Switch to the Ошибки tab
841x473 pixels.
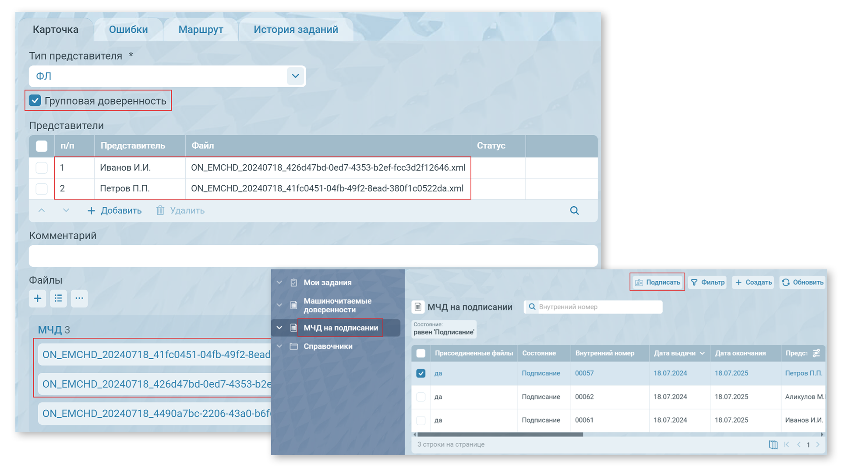click(x=128, y=30)
